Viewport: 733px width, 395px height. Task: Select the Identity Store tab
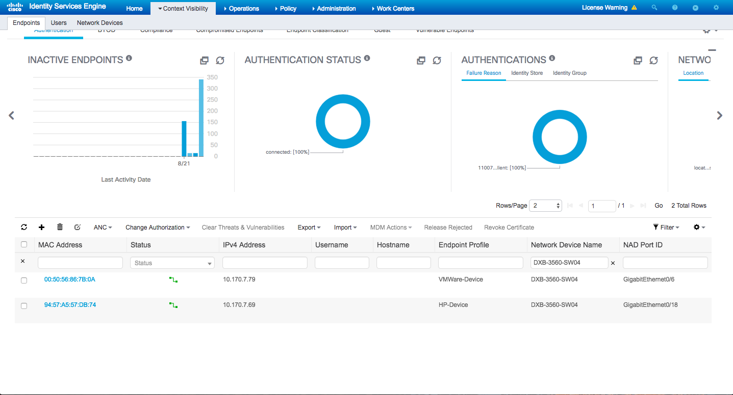(527, 73)
